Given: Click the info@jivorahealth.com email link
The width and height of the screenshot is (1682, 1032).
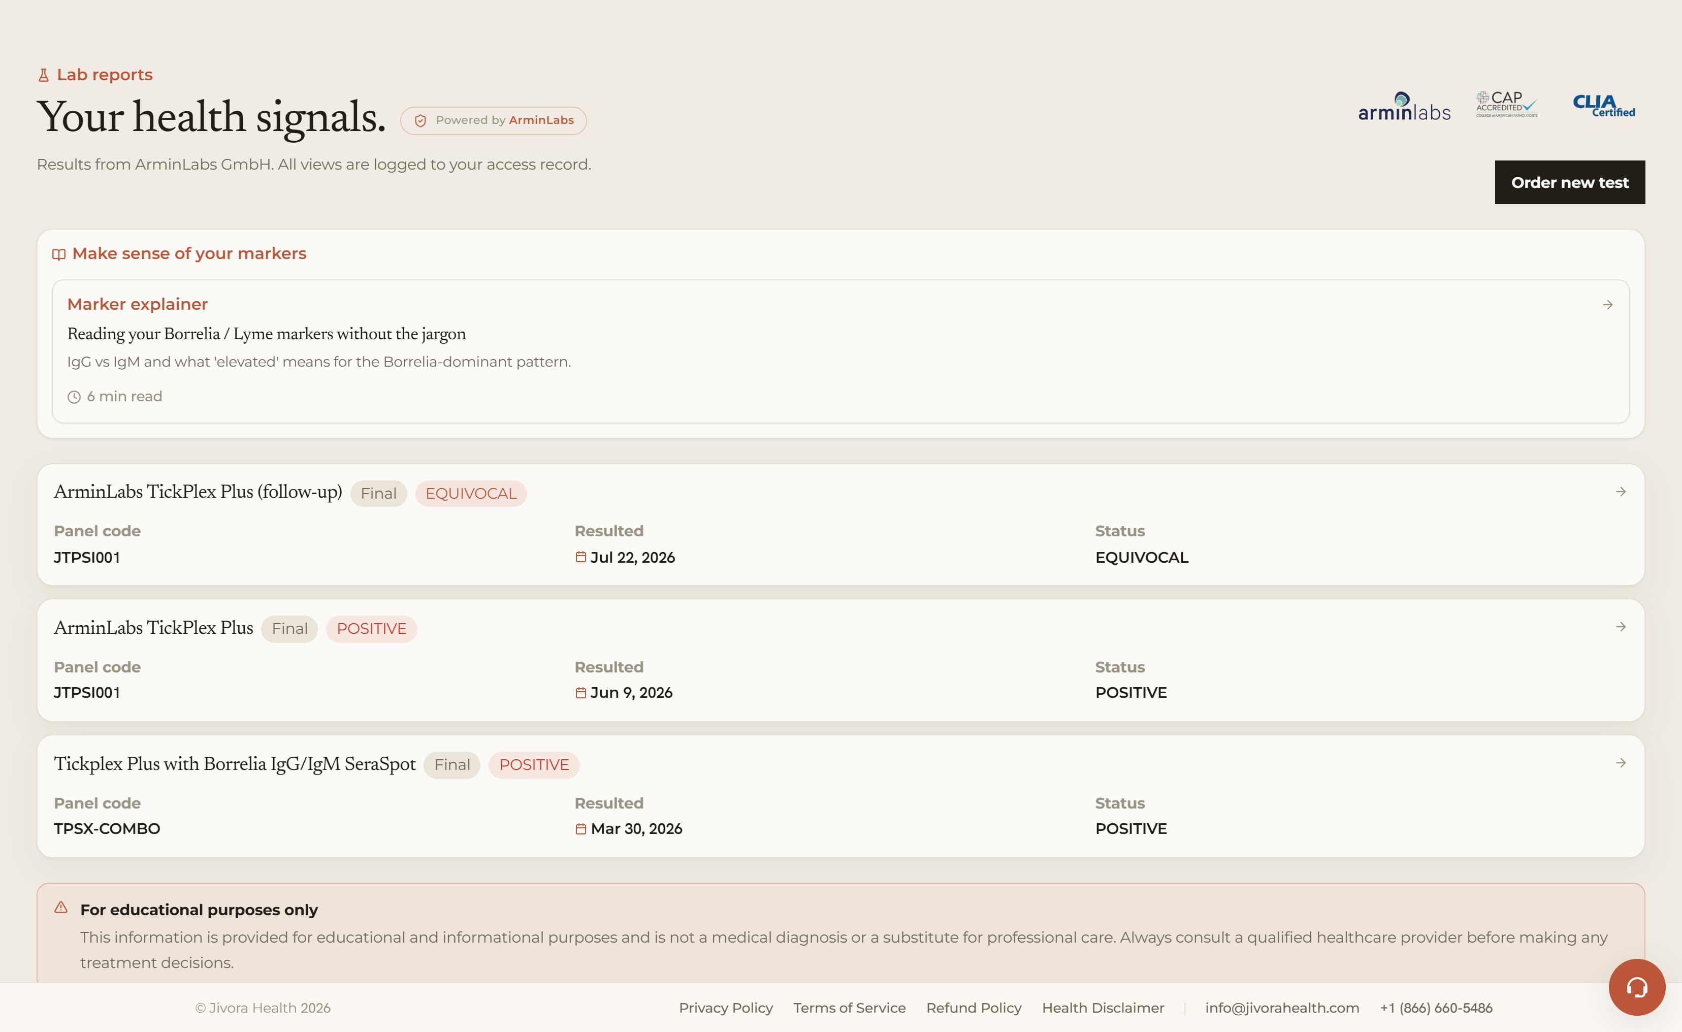Looking at the screenshot, I should point(1282,1008).
